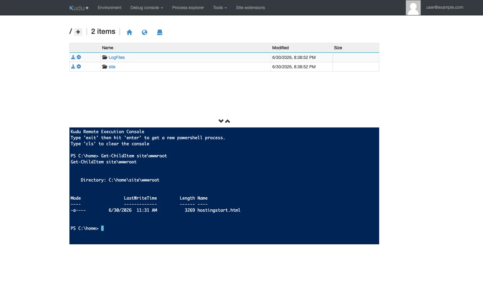Screen dimensions: 483x302
Task: Click hostingstart.html in console output
Action: point(219,210)
